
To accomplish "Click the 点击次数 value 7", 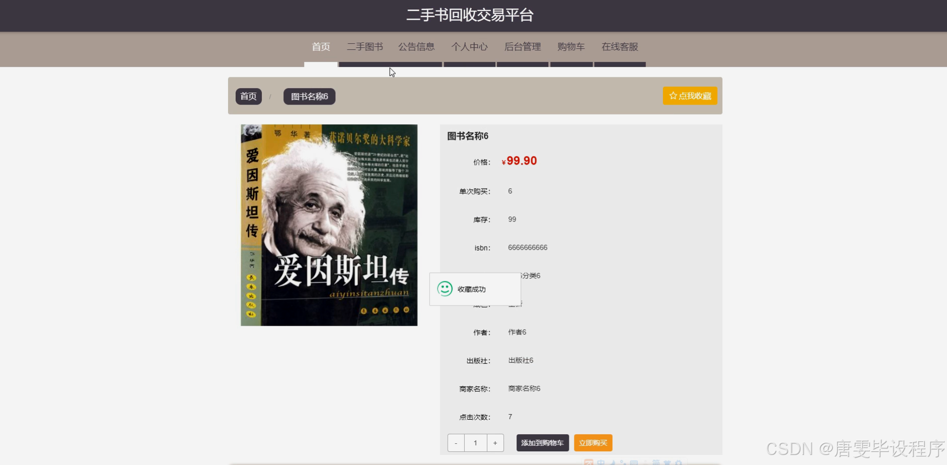I will pyautogui.click(x=510, y=417).
